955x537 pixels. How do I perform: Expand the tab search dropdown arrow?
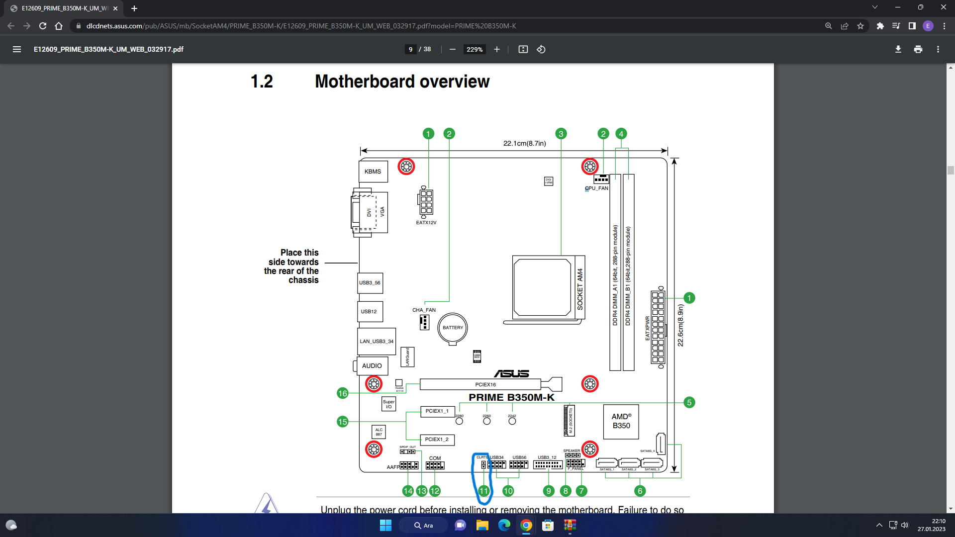point(874,7)
